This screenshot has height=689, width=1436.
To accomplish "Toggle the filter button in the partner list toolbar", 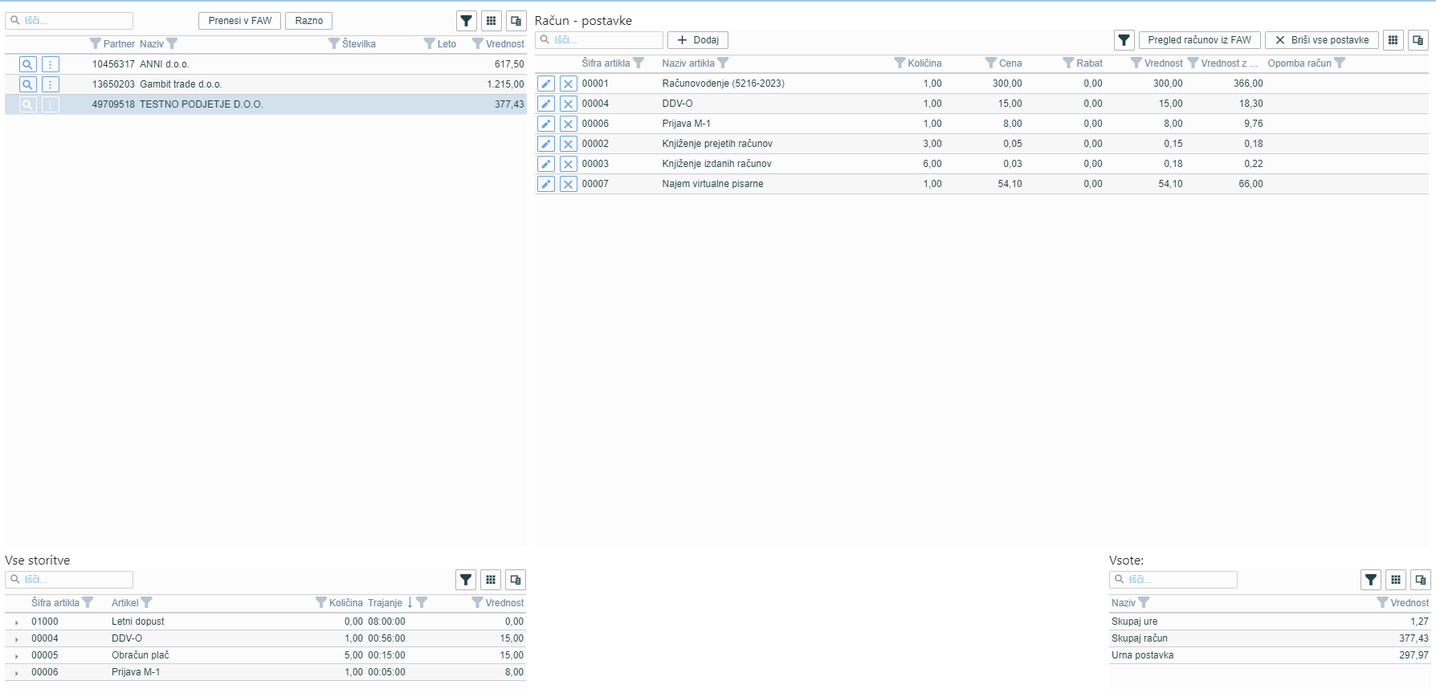I will click(466, 21).
